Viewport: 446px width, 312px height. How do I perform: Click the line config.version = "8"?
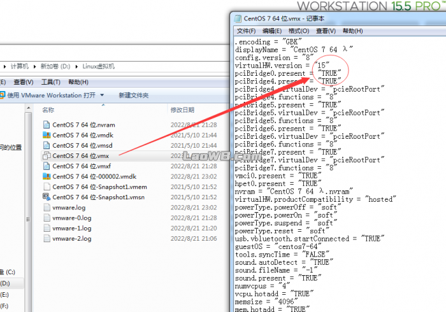[274, 57]
